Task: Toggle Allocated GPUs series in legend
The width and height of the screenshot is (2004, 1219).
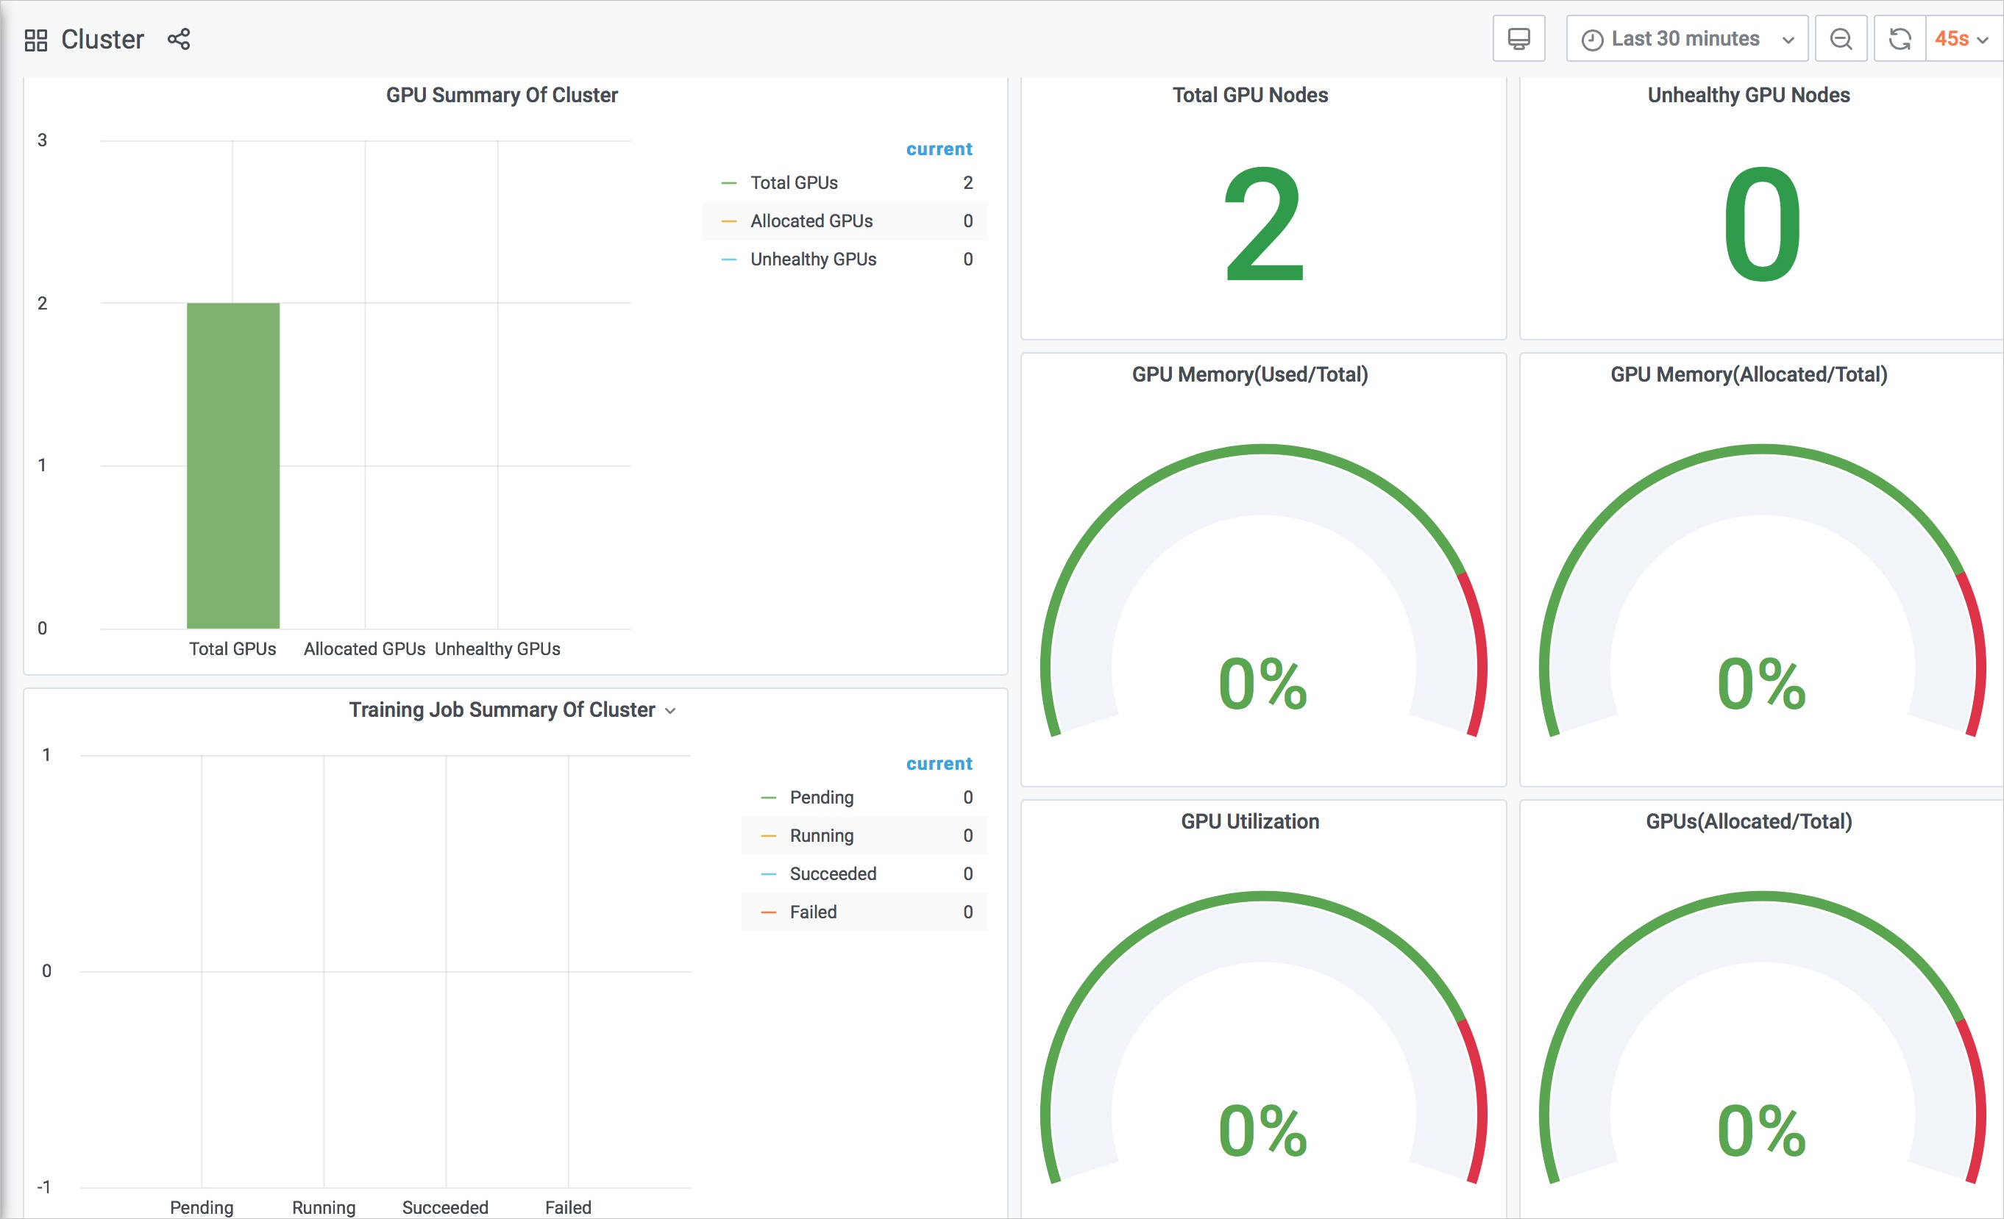Action: (x=811, y=221)
